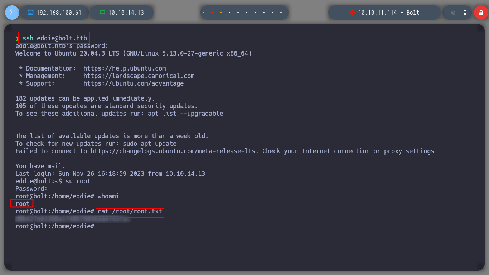
Task: Click the green laptop VPN icon
Action: pos(102,13)
